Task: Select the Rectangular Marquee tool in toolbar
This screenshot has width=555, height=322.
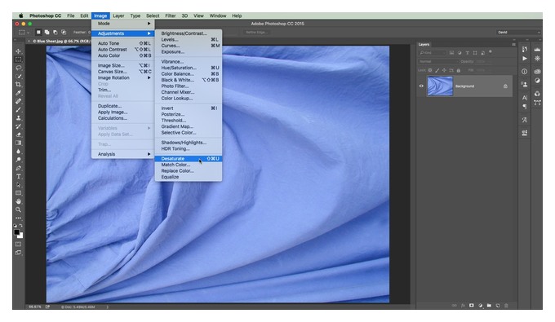Action: tap(19, 60)
